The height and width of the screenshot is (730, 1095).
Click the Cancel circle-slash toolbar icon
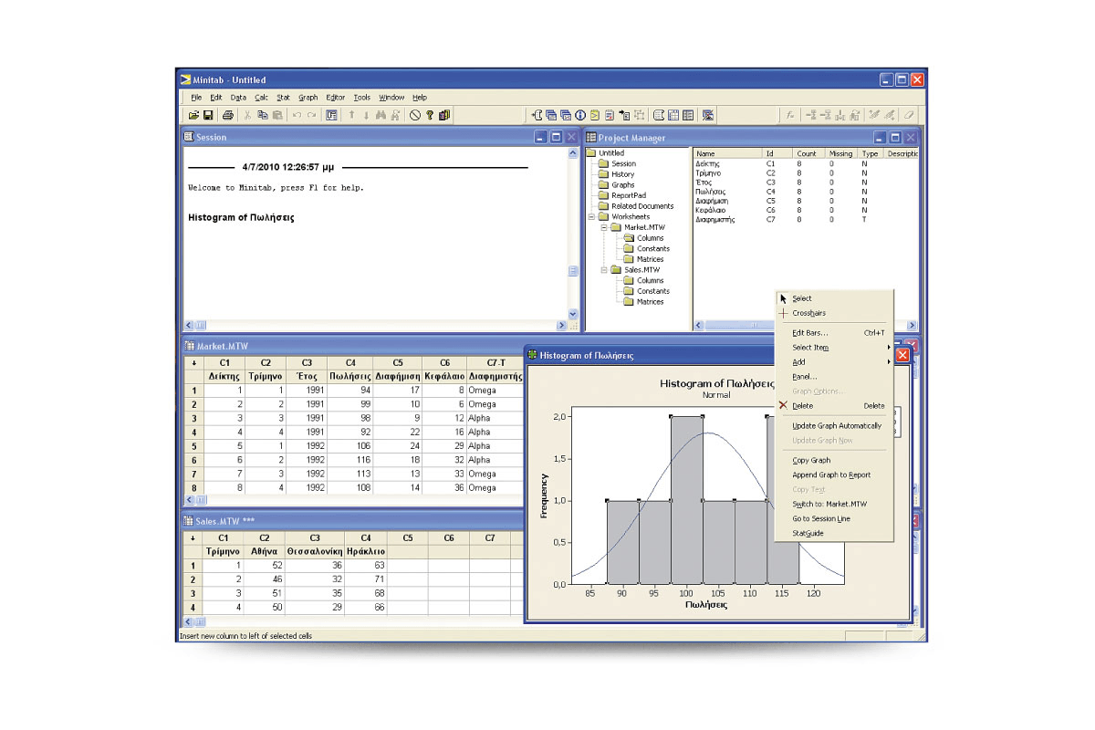tap(415, 116)
